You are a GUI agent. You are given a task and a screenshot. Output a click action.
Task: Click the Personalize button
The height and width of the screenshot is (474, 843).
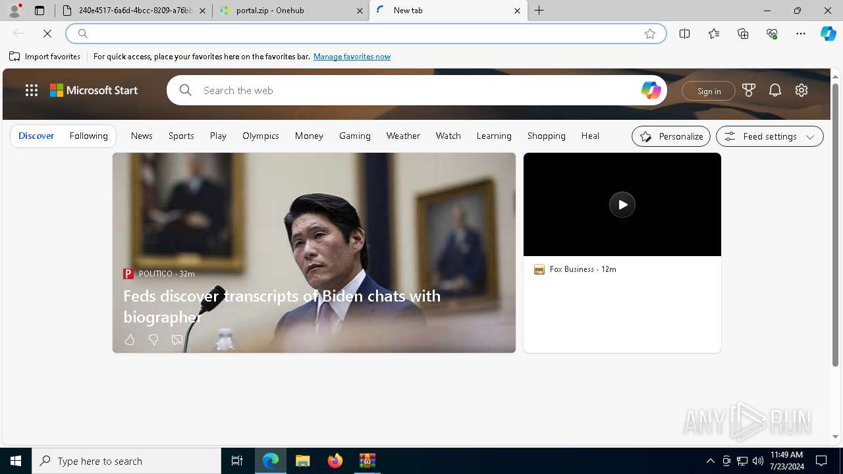click(x=671, y=136)
